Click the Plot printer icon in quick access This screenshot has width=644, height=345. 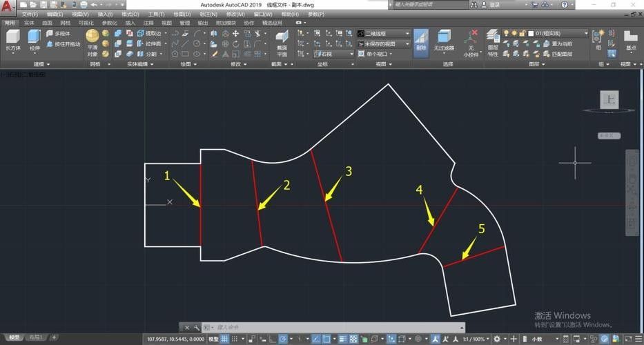(x=84, y=5)
